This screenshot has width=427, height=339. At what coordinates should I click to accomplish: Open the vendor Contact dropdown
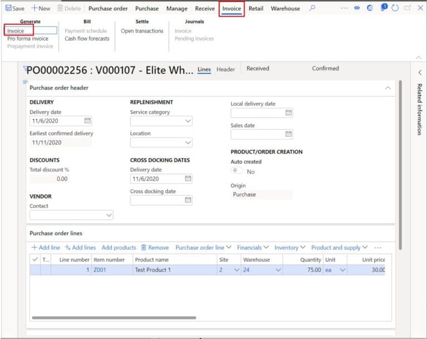tap(109, 215)
